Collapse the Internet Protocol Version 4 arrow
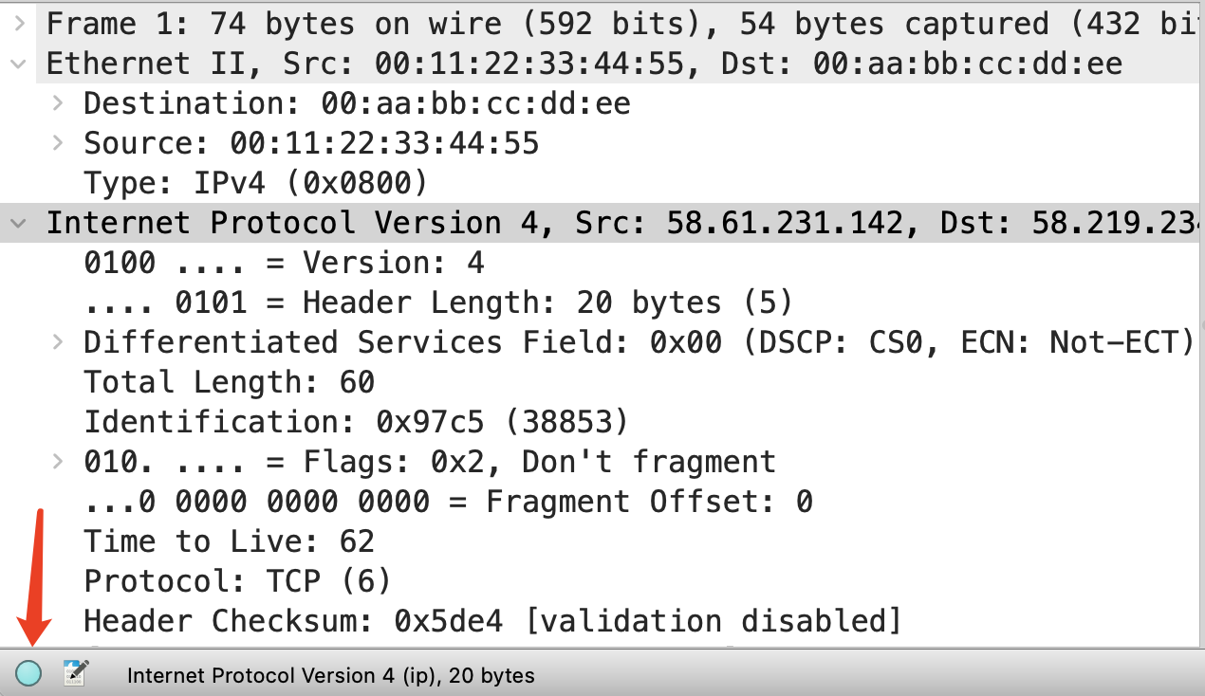Viewport: 1205px width, 696px height. (x=19, y=223)
